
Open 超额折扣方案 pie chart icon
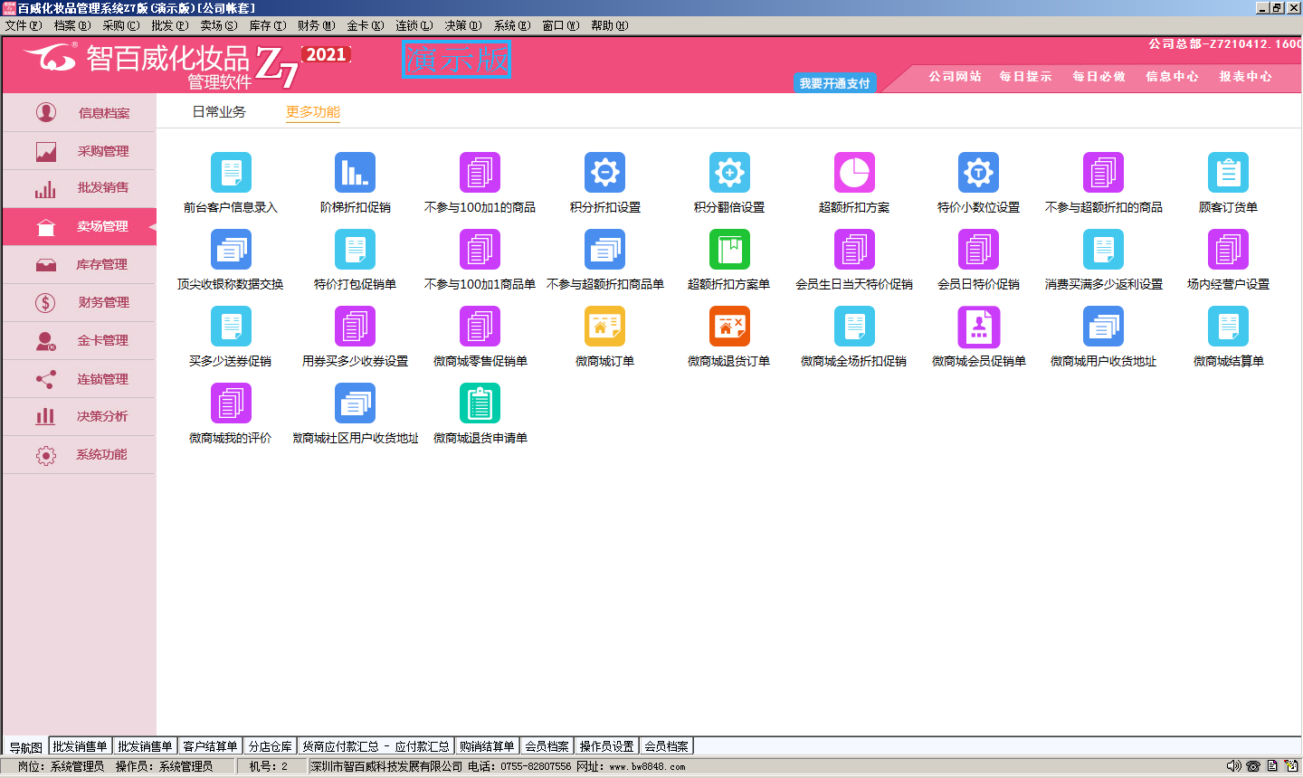(x=854, y=173)
